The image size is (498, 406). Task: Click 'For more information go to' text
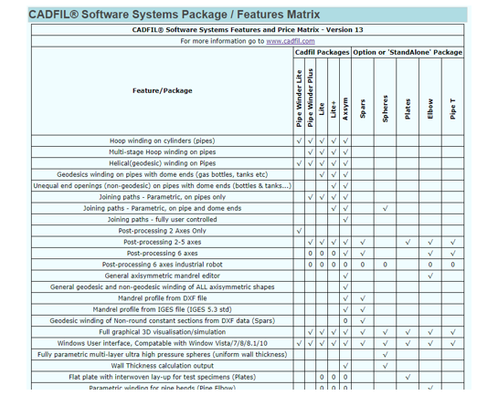(222, 41)
